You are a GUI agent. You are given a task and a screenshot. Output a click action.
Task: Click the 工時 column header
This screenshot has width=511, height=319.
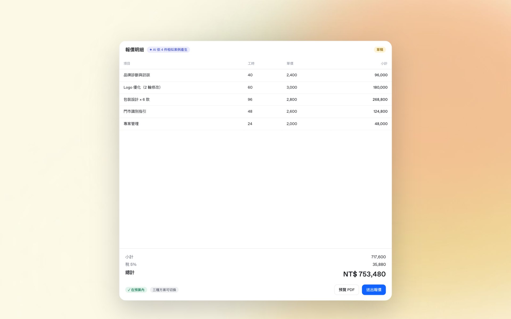pos(251,64)
